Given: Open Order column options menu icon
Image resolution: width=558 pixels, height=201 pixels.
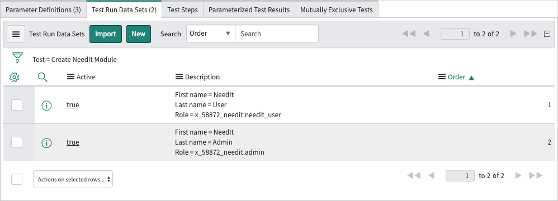Looking at the screenshot, I should (x=442, y=76).
